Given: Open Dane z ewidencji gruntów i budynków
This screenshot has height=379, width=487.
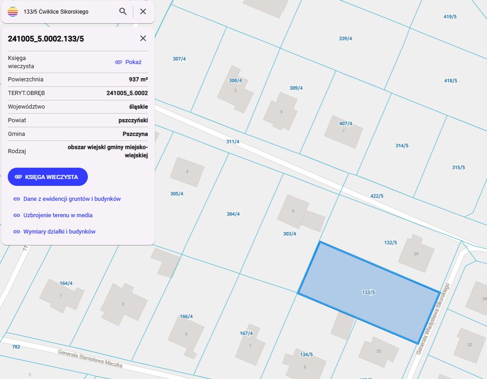Looking at the screenshot, I should (72, 199).
